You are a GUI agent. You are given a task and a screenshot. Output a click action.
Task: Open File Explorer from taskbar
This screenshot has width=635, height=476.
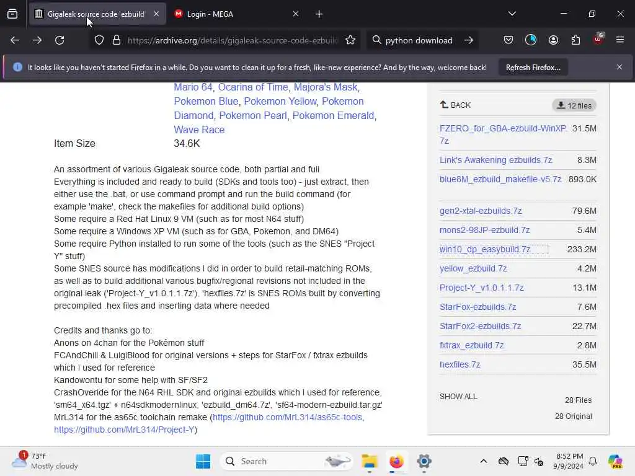coord(370,461)
